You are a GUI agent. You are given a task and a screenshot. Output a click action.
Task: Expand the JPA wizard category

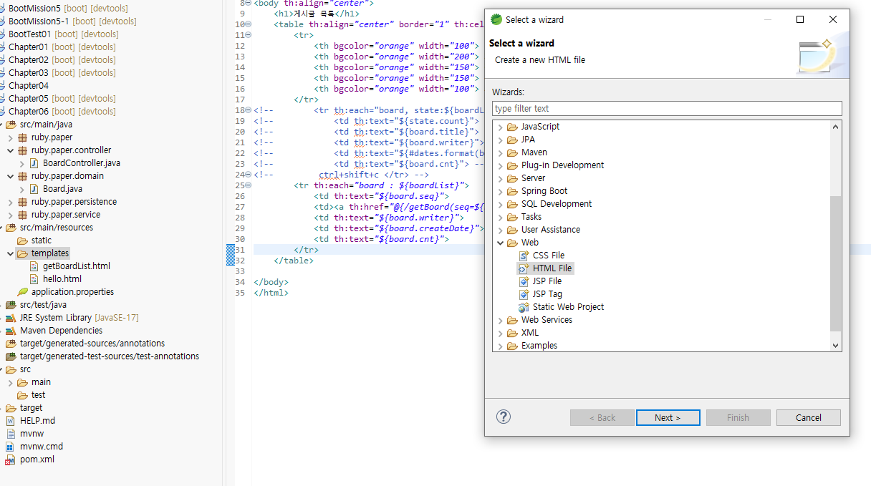pos(500,140)
